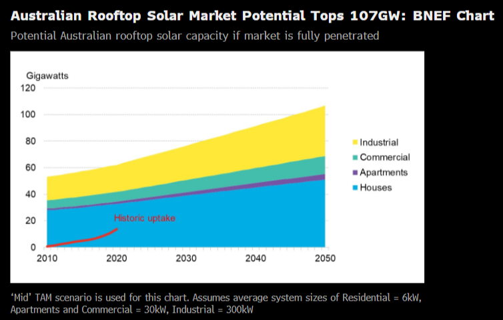503x320 pixels.
Task: Click the '0' y-axis label
Action: coord(33,247)
